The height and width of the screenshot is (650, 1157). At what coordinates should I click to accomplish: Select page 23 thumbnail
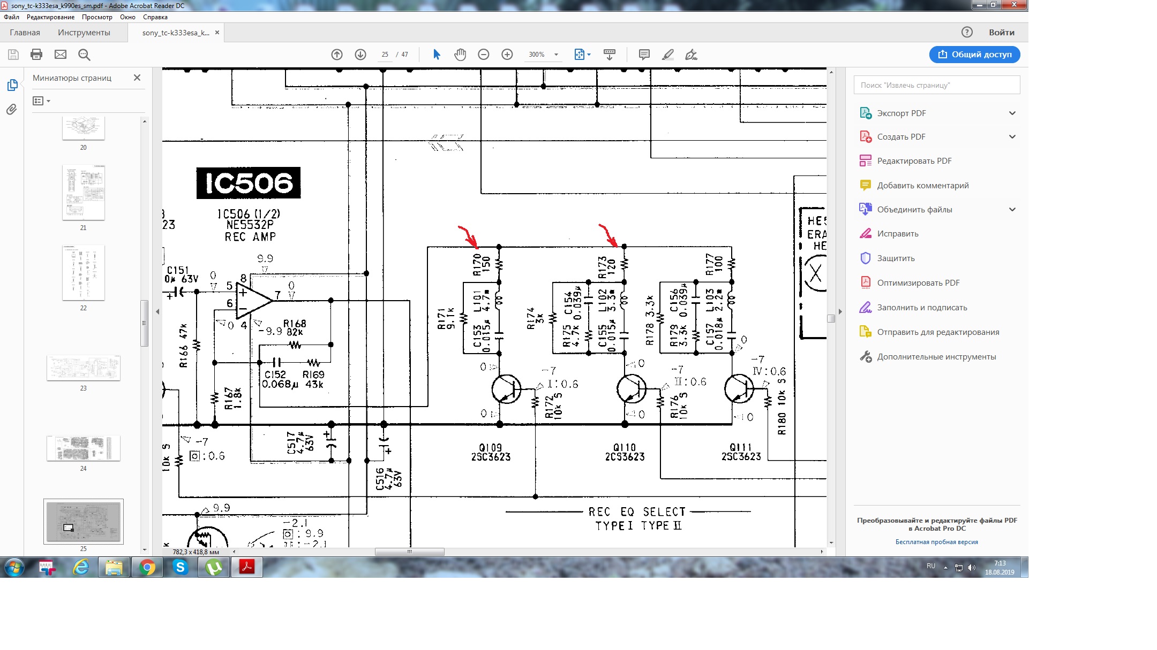(x=84, y=368)
